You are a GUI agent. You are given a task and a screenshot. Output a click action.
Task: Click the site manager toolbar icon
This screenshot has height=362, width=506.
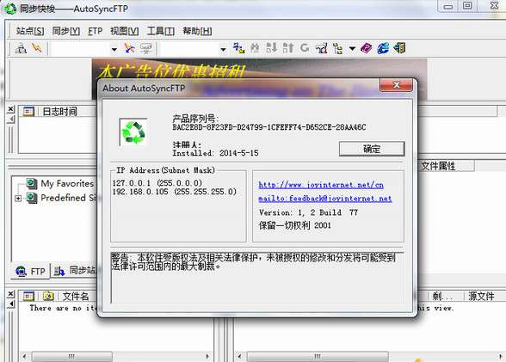tap(21, 49)
